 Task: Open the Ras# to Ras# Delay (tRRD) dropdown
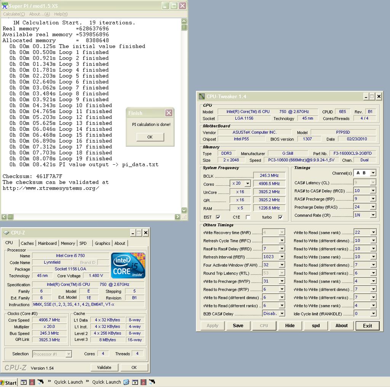tap(282, 249)
